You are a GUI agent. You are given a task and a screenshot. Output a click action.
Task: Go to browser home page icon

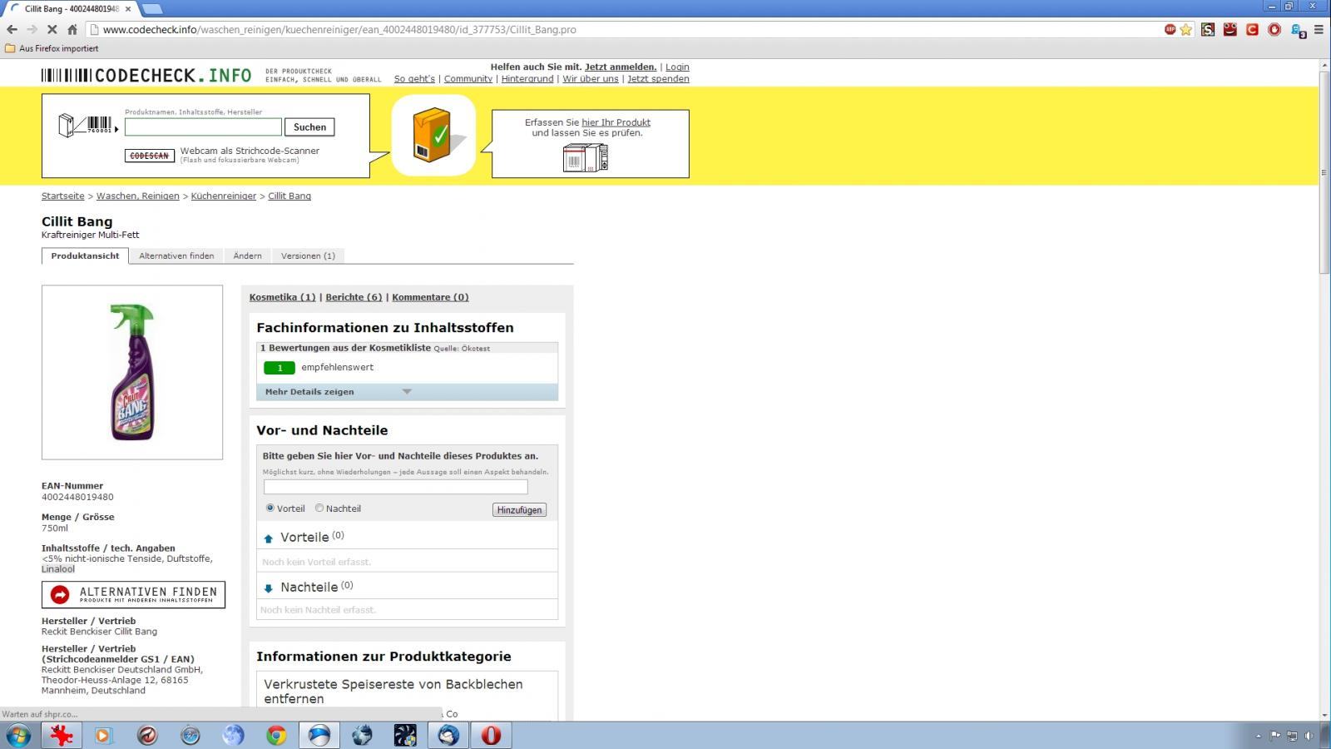[72, 29]
